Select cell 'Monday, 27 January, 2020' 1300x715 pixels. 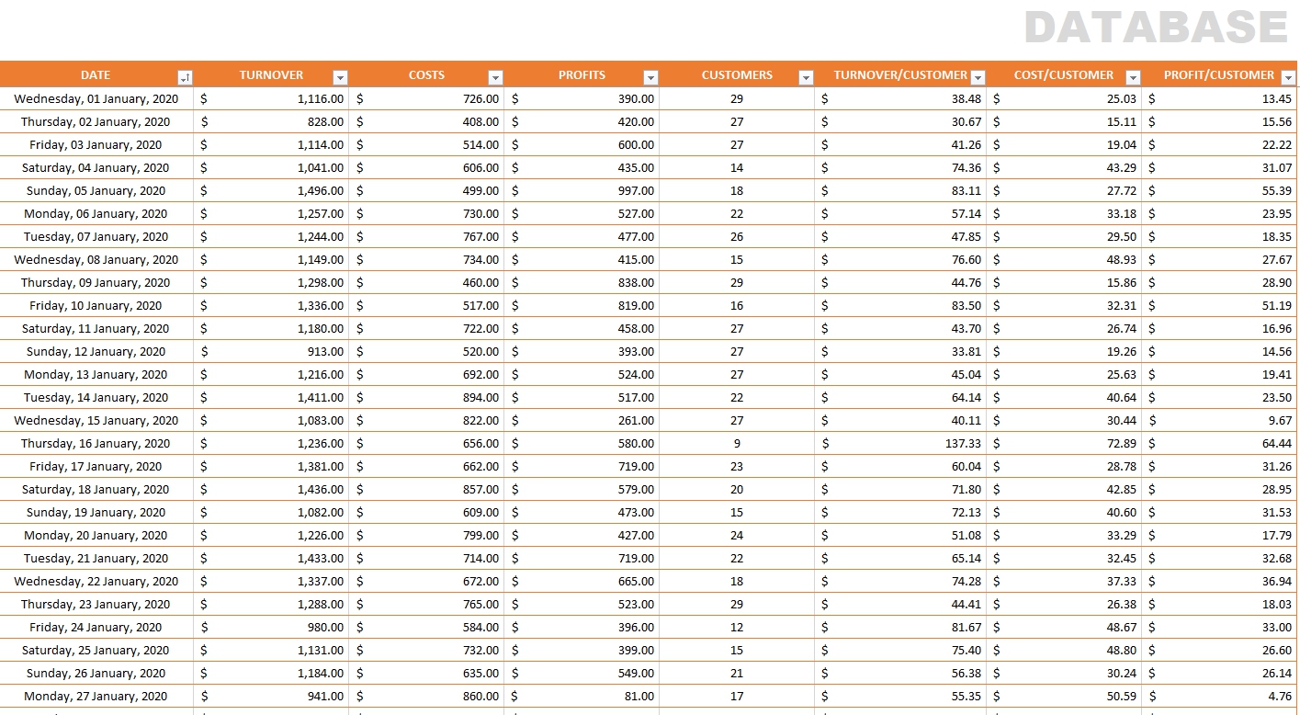[96, 696]
